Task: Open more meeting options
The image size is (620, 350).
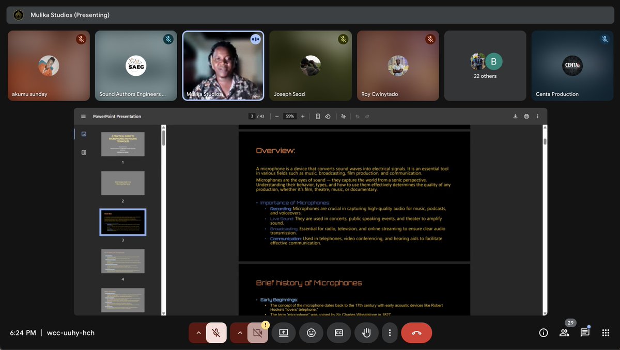Action: (390, 333)
